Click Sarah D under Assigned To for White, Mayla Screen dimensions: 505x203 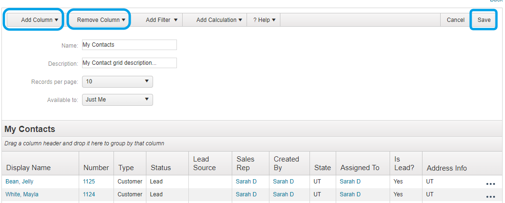pos(350,194)
